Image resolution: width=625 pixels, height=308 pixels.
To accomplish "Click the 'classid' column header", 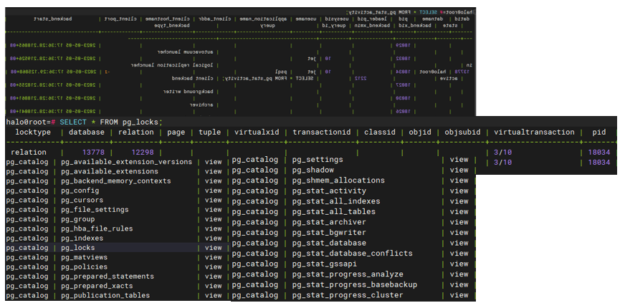I will coord(379,133).
